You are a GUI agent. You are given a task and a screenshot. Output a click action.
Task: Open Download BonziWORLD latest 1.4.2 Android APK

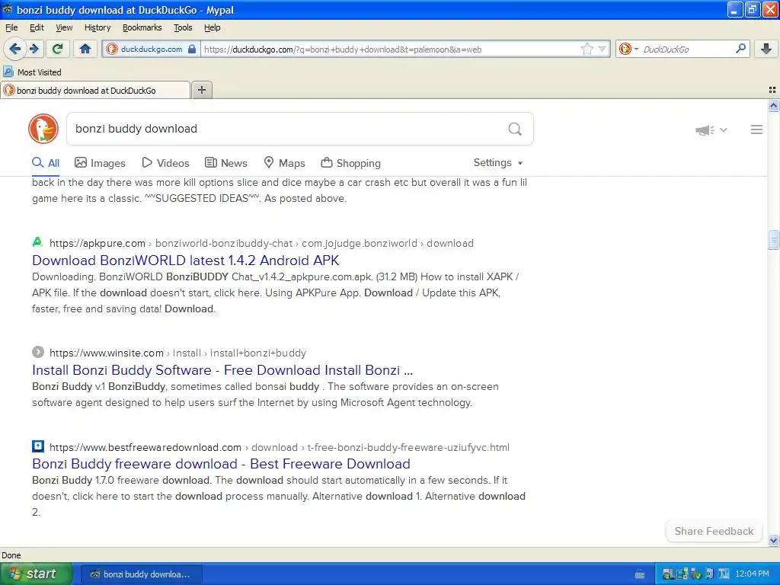186,261
